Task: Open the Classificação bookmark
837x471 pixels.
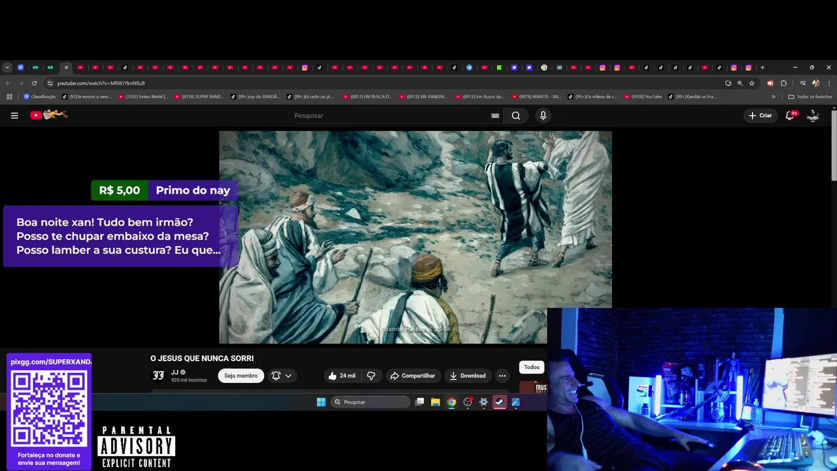Action: (x=40, y=97)
